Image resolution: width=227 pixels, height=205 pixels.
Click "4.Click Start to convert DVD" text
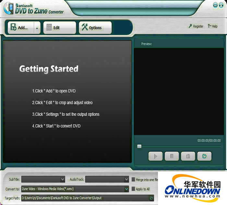coord(56,126)
